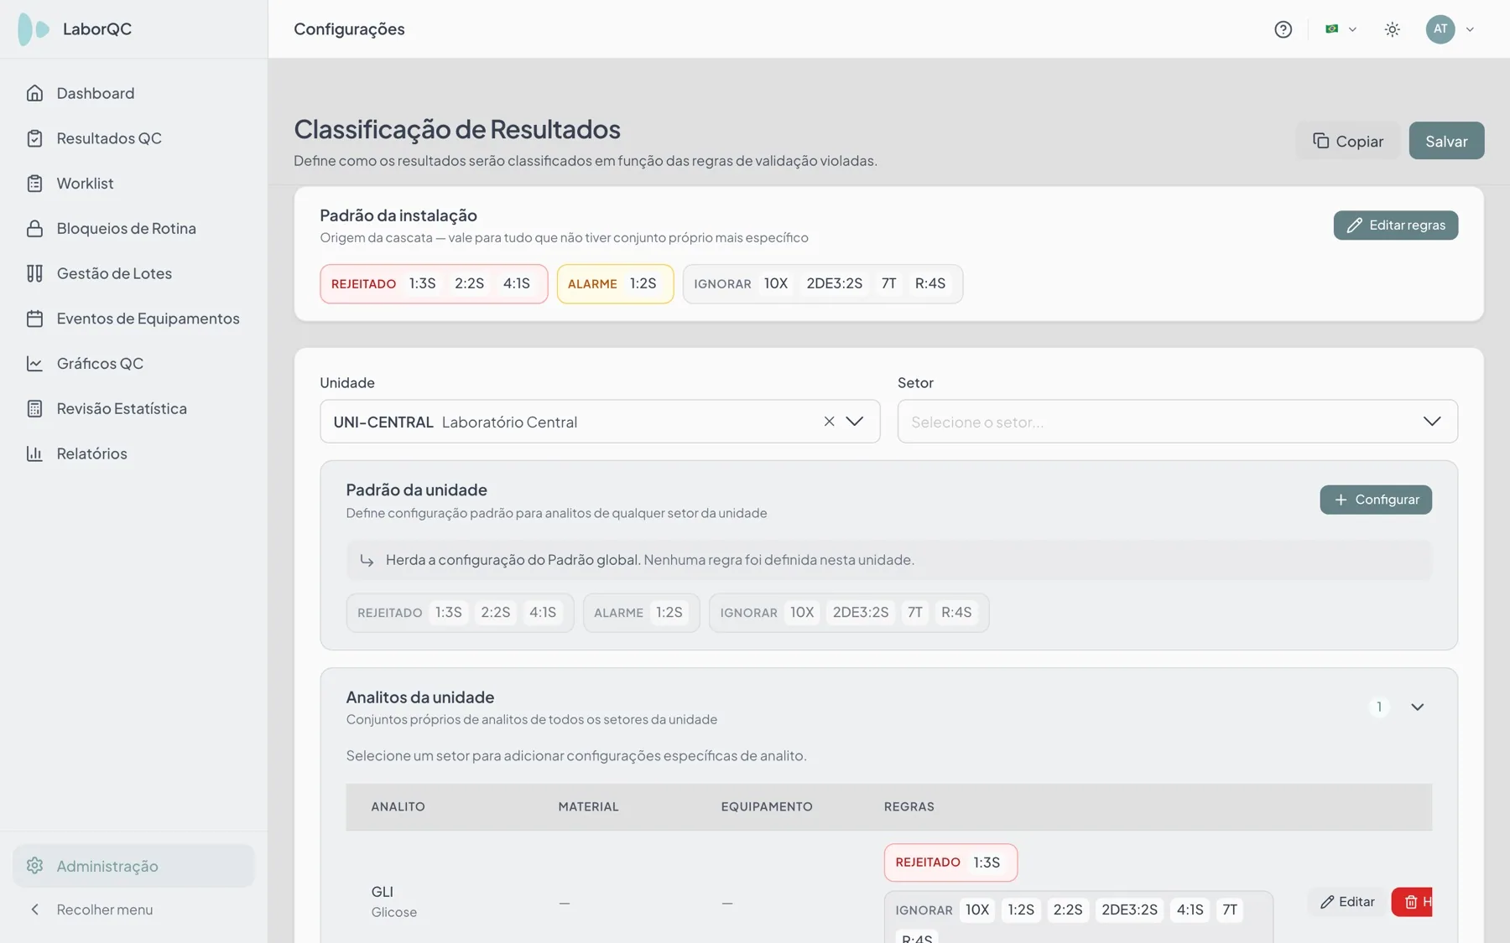Open Resultados QC page
This screenshot has width=1510, height=943.
(x=134, y=138)
